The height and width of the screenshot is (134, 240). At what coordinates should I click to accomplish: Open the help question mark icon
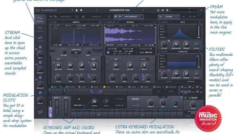[72, 10]
